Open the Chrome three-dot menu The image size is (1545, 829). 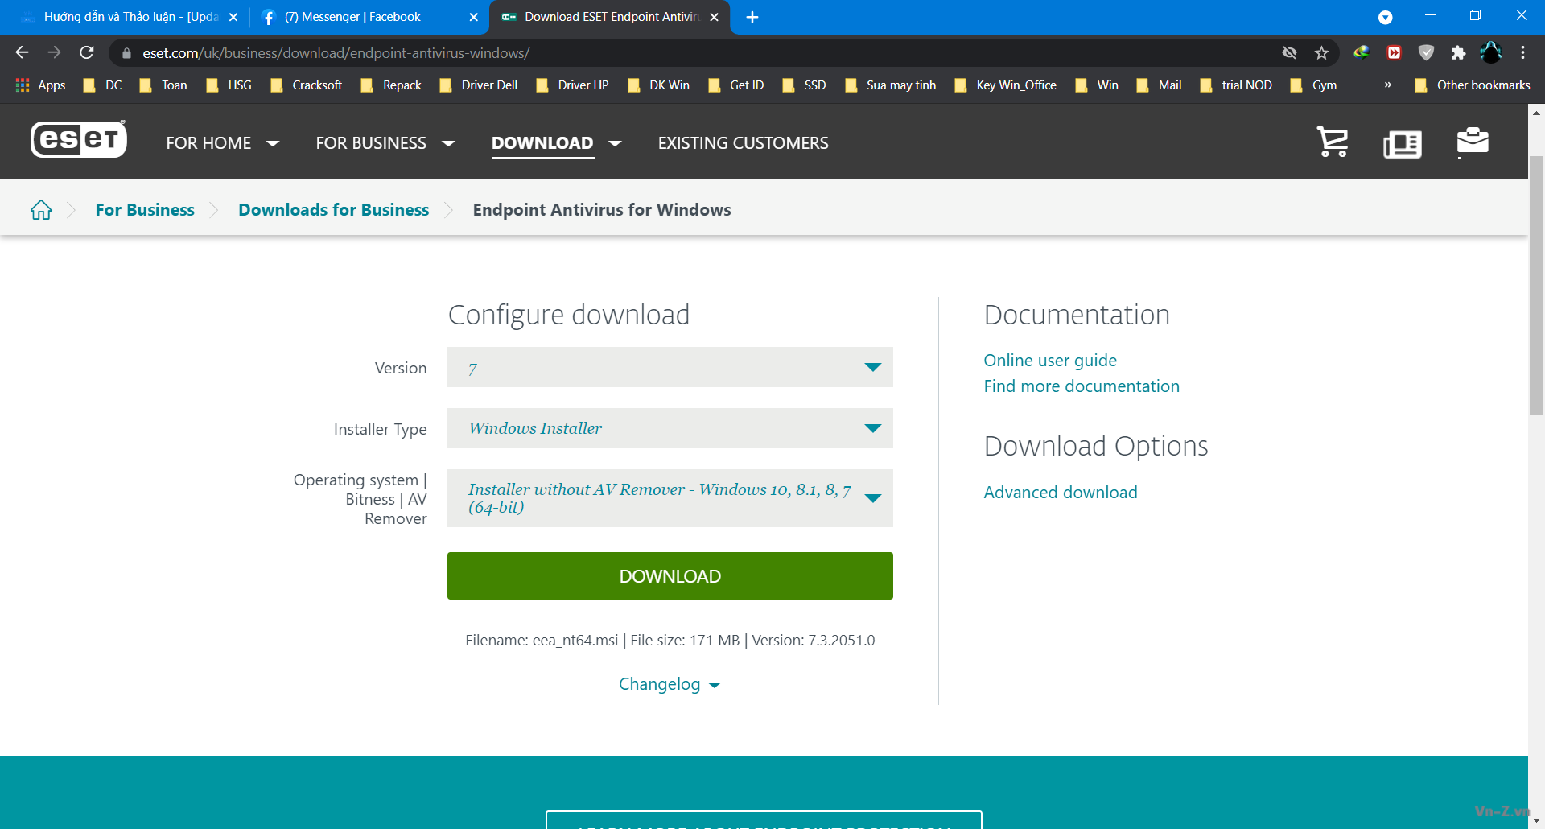pyautogui.click(x=1522, y=53)
